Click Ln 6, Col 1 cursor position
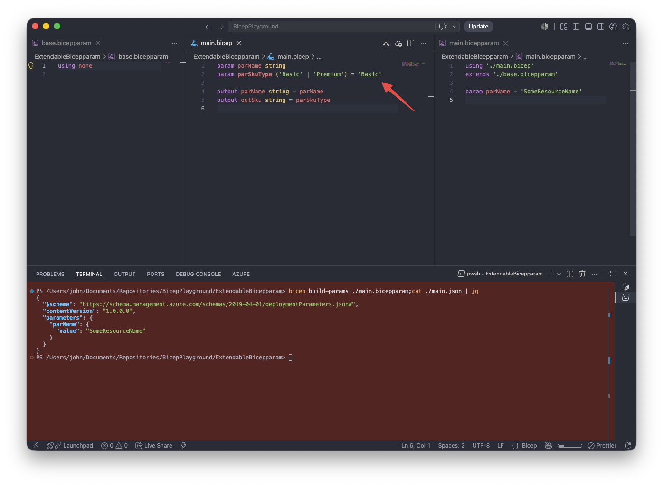The width and height of the screenshot is (663, 486). (x=416, y=446)
